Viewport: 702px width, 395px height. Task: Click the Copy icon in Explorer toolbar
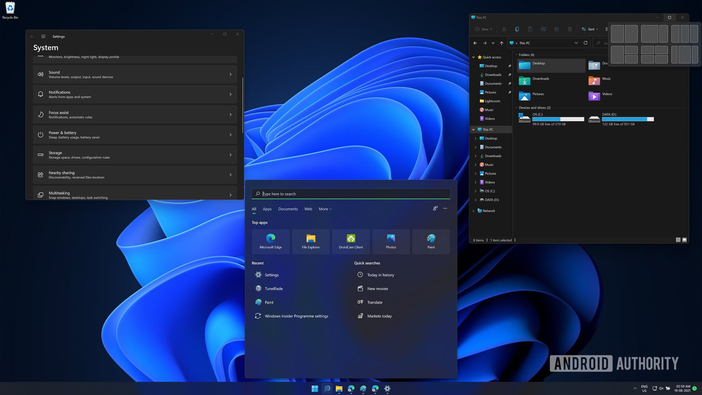pyautogui.click(x=517, y=29)
